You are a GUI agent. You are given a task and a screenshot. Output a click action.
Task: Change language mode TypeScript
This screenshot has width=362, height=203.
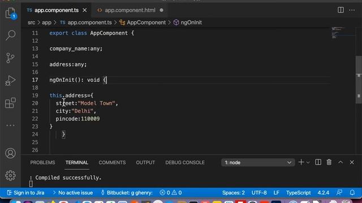tap(298, 193)
